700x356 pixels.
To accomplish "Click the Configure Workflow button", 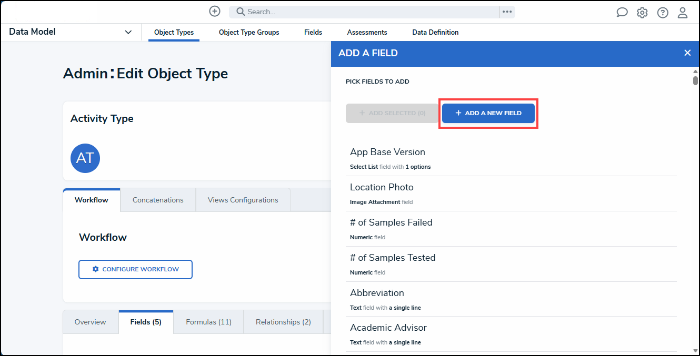I will pos(135,269).
